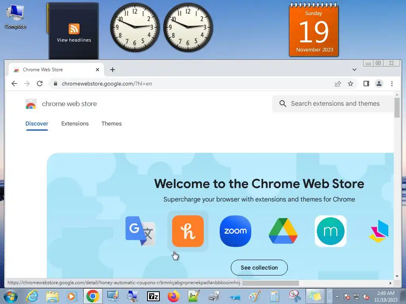Select the Chrome Web Store browser tab
406x304 pixels.
coord(56,70)
